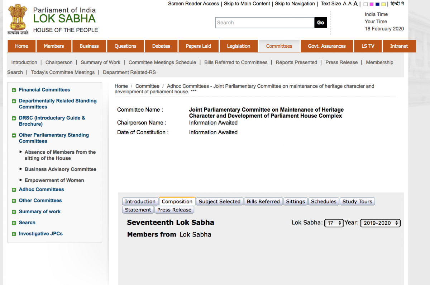The width and height of the screenshot is (430, 285).
Task: Open the Study Tours tab
Action: pos(357,201)
